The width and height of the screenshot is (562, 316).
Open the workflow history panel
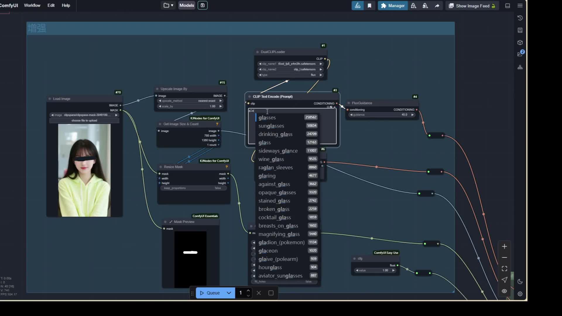click(520, 18)
